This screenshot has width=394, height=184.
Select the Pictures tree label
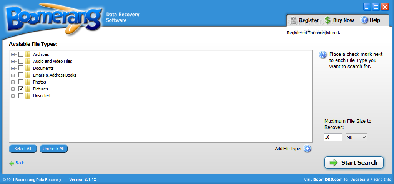(x=40, y=89)
